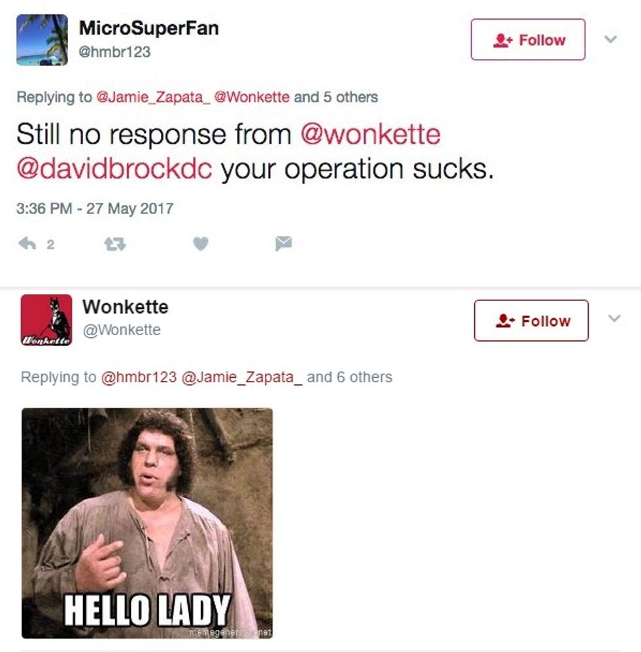Screen dimensions: 641x652
Task: Open MicroSuperFan's profile picture
Action: pyautogui.click(x=42, y=40)
